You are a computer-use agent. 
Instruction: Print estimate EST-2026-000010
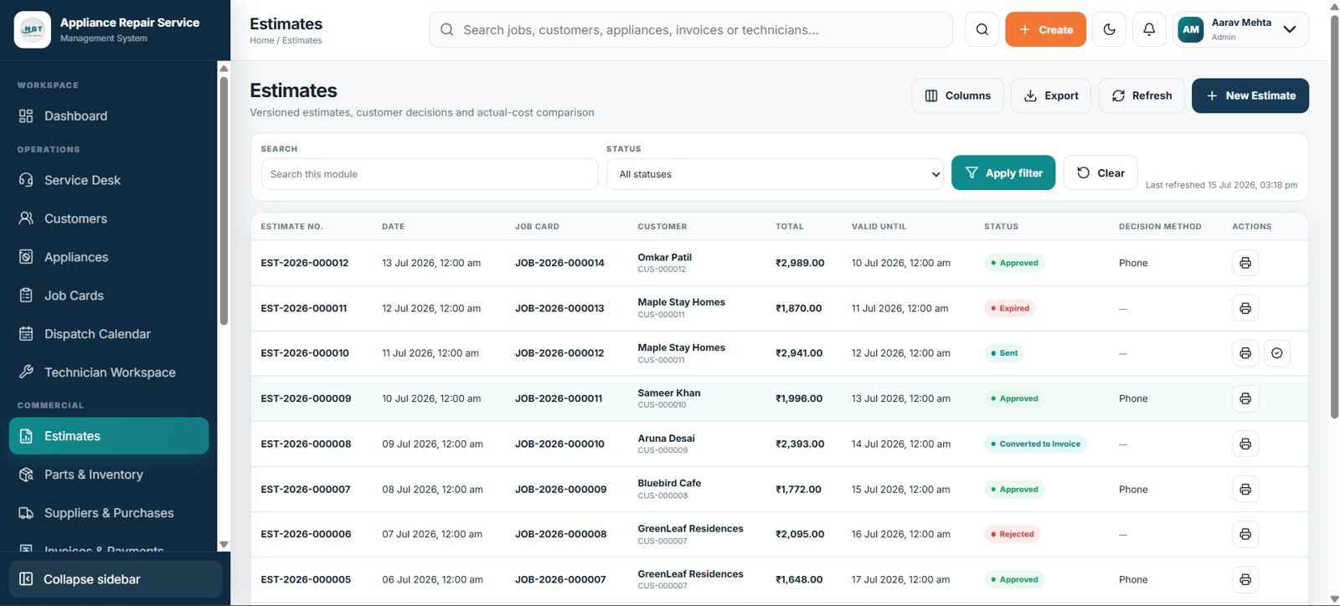1245,353
